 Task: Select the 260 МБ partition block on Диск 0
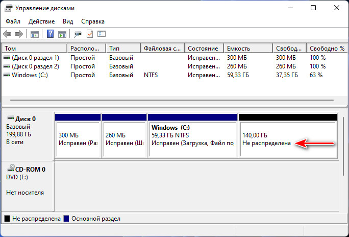coord(124,136)
